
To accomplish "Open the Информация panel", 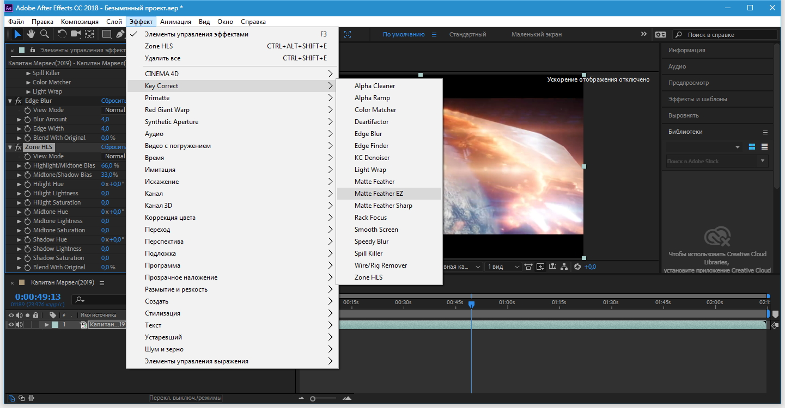I will 686,50.
